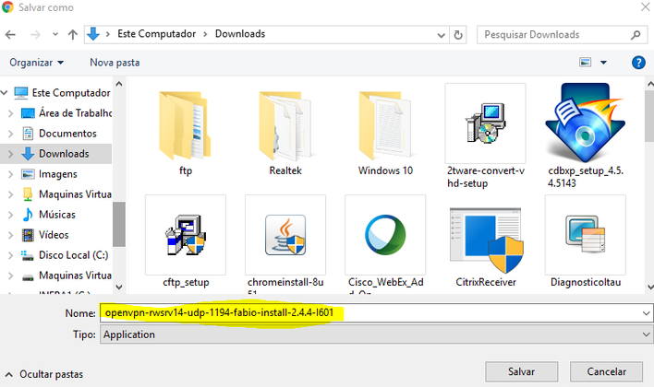
Task: Select the Cisco_WebEx_Add-On file icon
Action: 385,235
